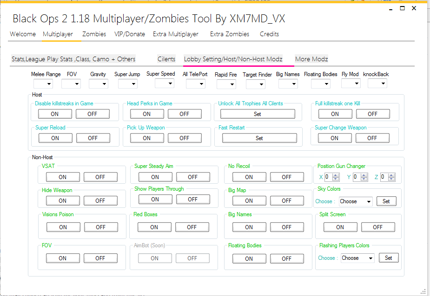430x296 pixels.
Task: Click the Z value input field
Action: point(384,177)
